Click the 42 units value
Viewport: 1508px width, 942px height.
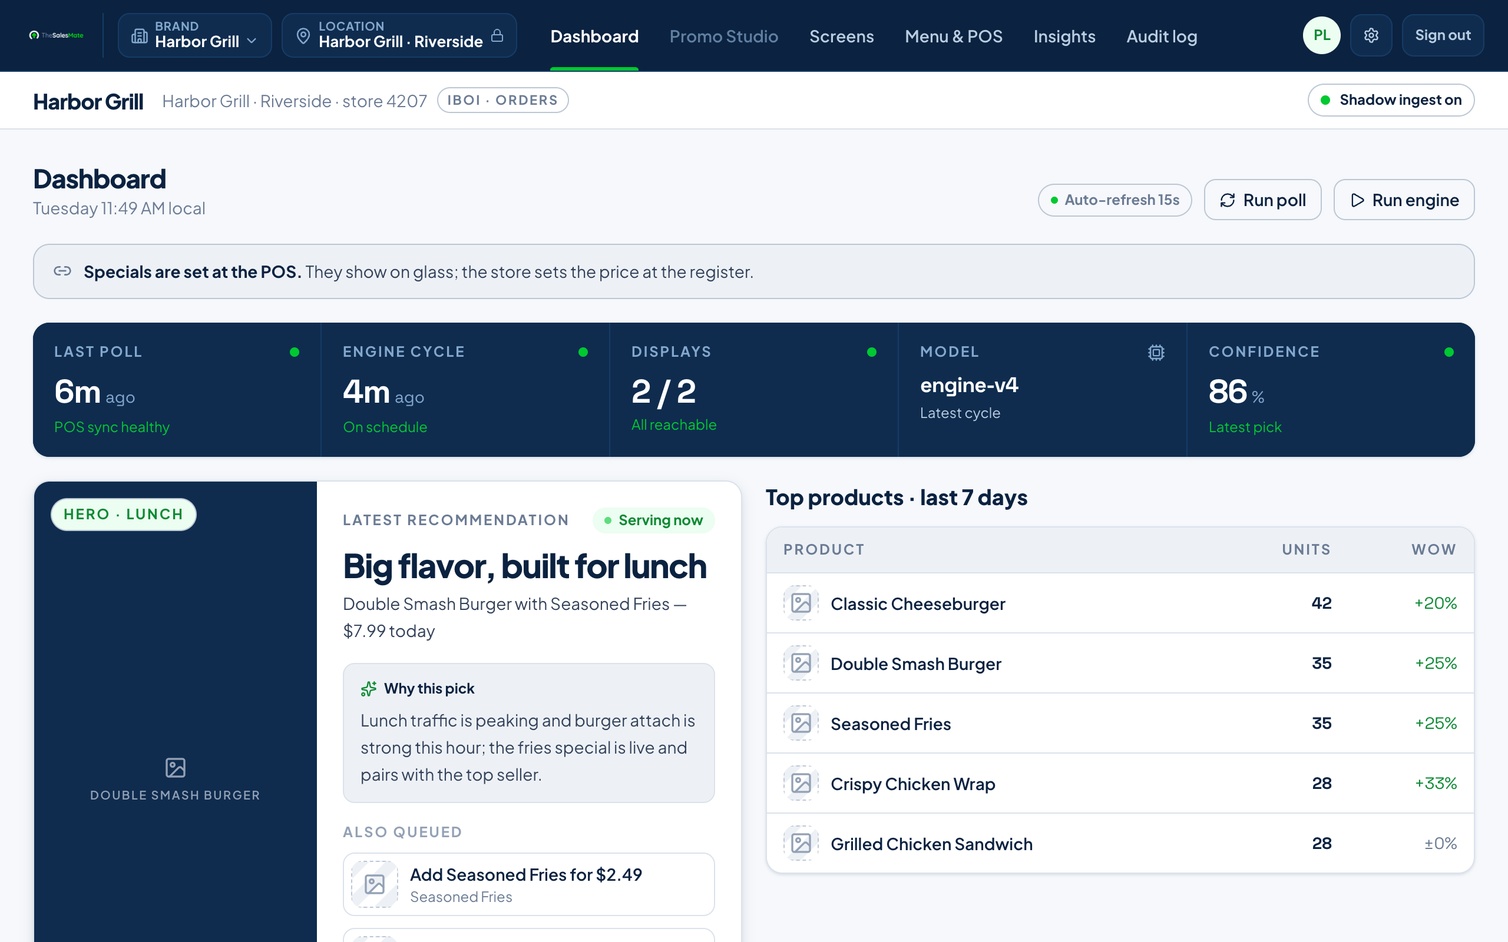1321,603
